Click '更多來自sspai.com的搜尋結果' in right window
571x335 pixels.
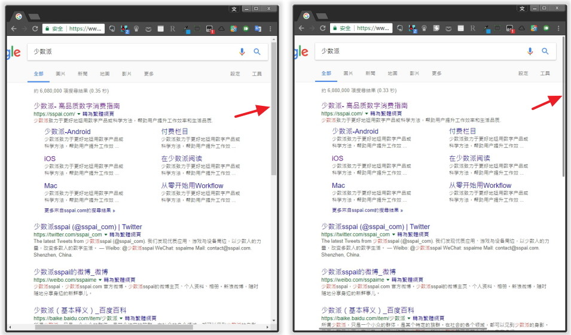click(x=368, y=211)
